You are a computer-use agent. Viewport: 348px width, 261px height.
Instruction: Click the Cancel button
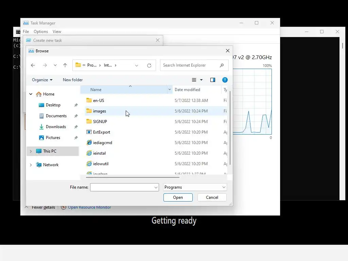pyautogui.click(x=212, y=197)
